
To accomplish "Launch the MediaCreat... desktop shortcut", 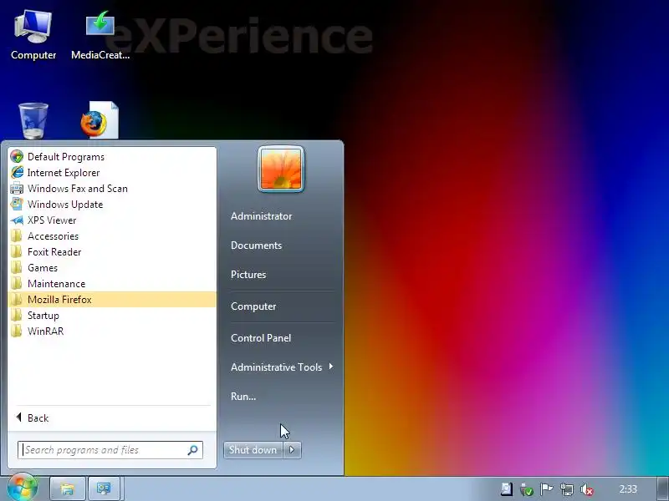I will coord(100,35).
